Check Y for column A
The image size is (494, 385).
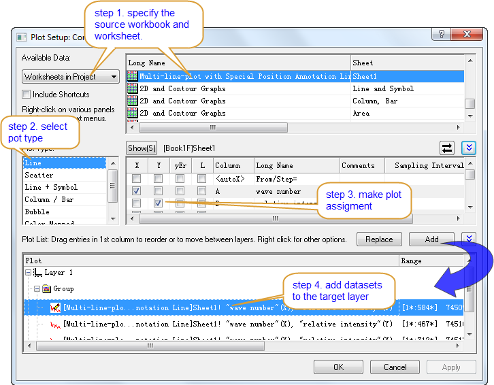pos(158,191)
